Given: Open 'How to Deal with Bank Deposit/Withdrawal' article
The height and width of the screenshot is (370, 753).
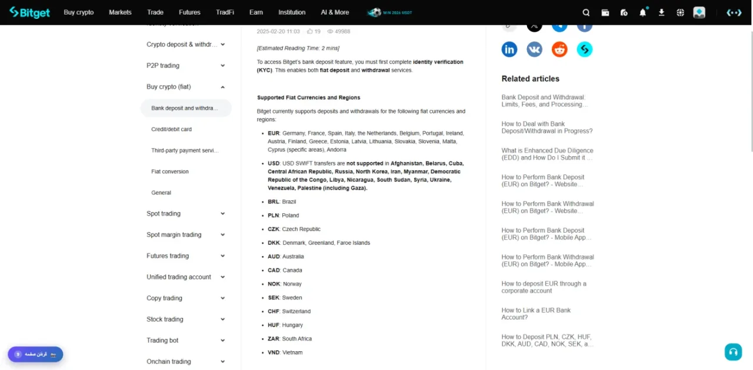Looking at the screenshot, I should (x=547, y=127).
